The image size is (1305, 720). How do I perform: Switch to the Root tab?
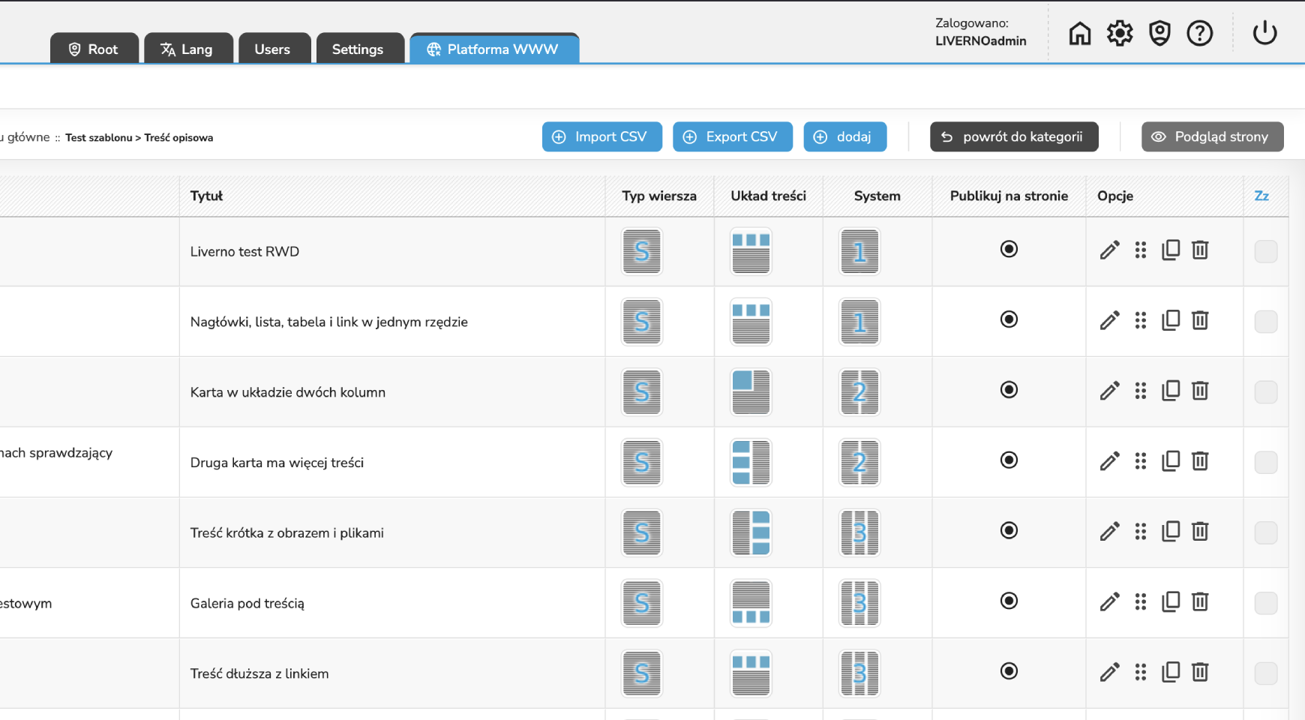(x=94, y=49)
